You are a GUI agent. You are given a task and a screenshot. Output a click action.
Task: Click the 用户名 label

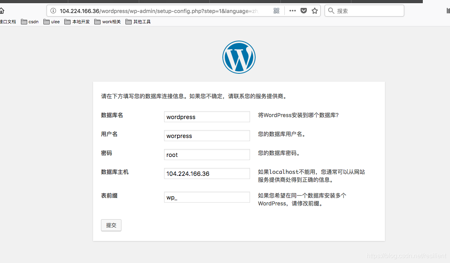coord(109,134)
